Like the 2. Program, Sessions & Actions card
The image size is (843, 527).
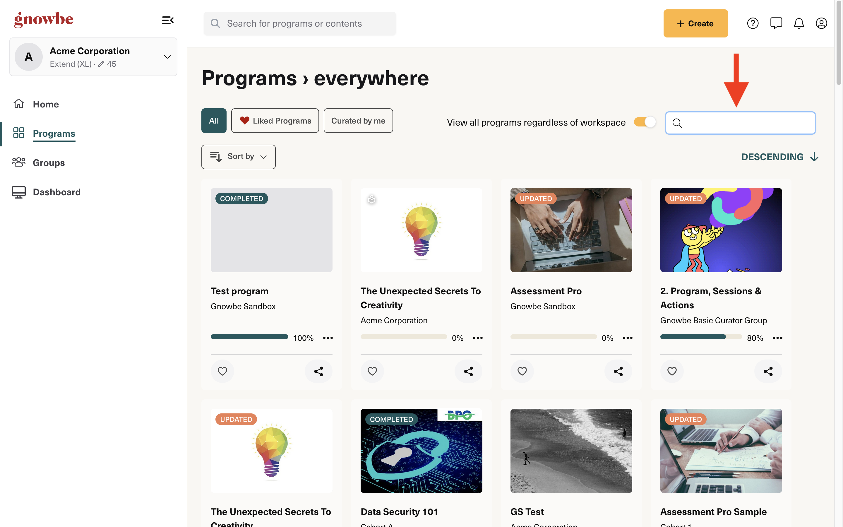[671, 371]
